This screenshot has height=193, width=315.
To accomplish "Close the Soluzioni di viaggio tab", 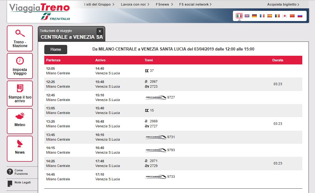I will point(100,31).
